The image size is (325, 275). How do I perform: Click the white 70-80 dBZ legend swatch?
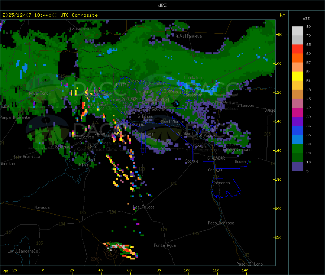coord(298,31)
